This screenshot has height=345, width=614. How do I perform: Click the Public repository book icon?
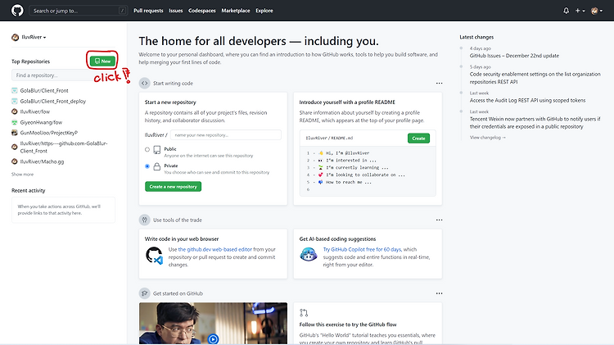pyautogui.click(x=157, y=150)
